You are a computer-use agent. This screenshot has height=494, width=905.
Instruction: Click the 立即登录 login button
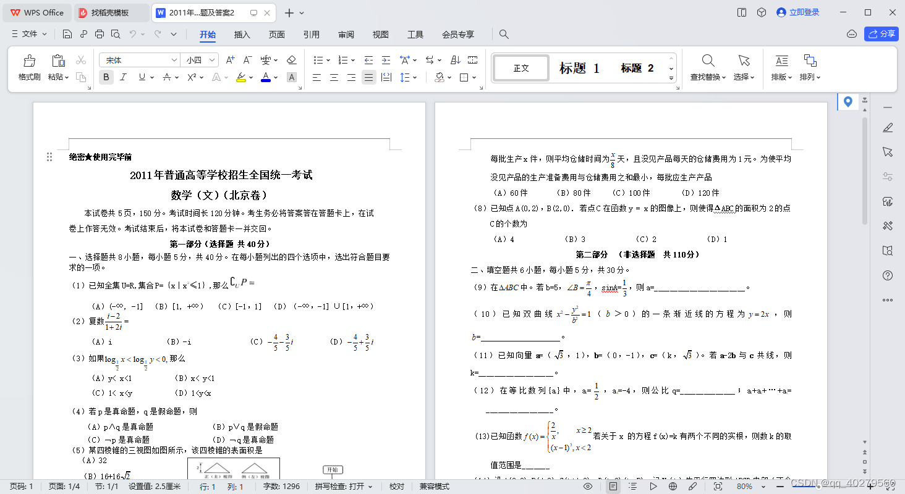pyautogui.click(x=797, y=12)
